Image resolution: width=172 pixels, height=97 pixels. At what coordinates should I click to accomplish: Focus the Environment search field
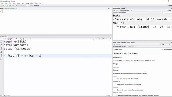(167, 13)
